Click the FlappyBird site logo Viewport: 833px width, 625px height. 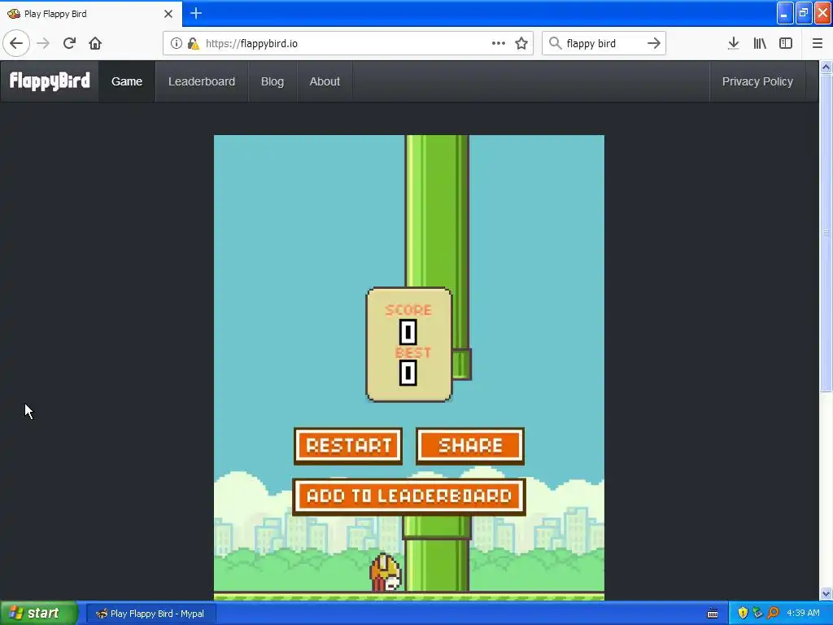(50, 81)
